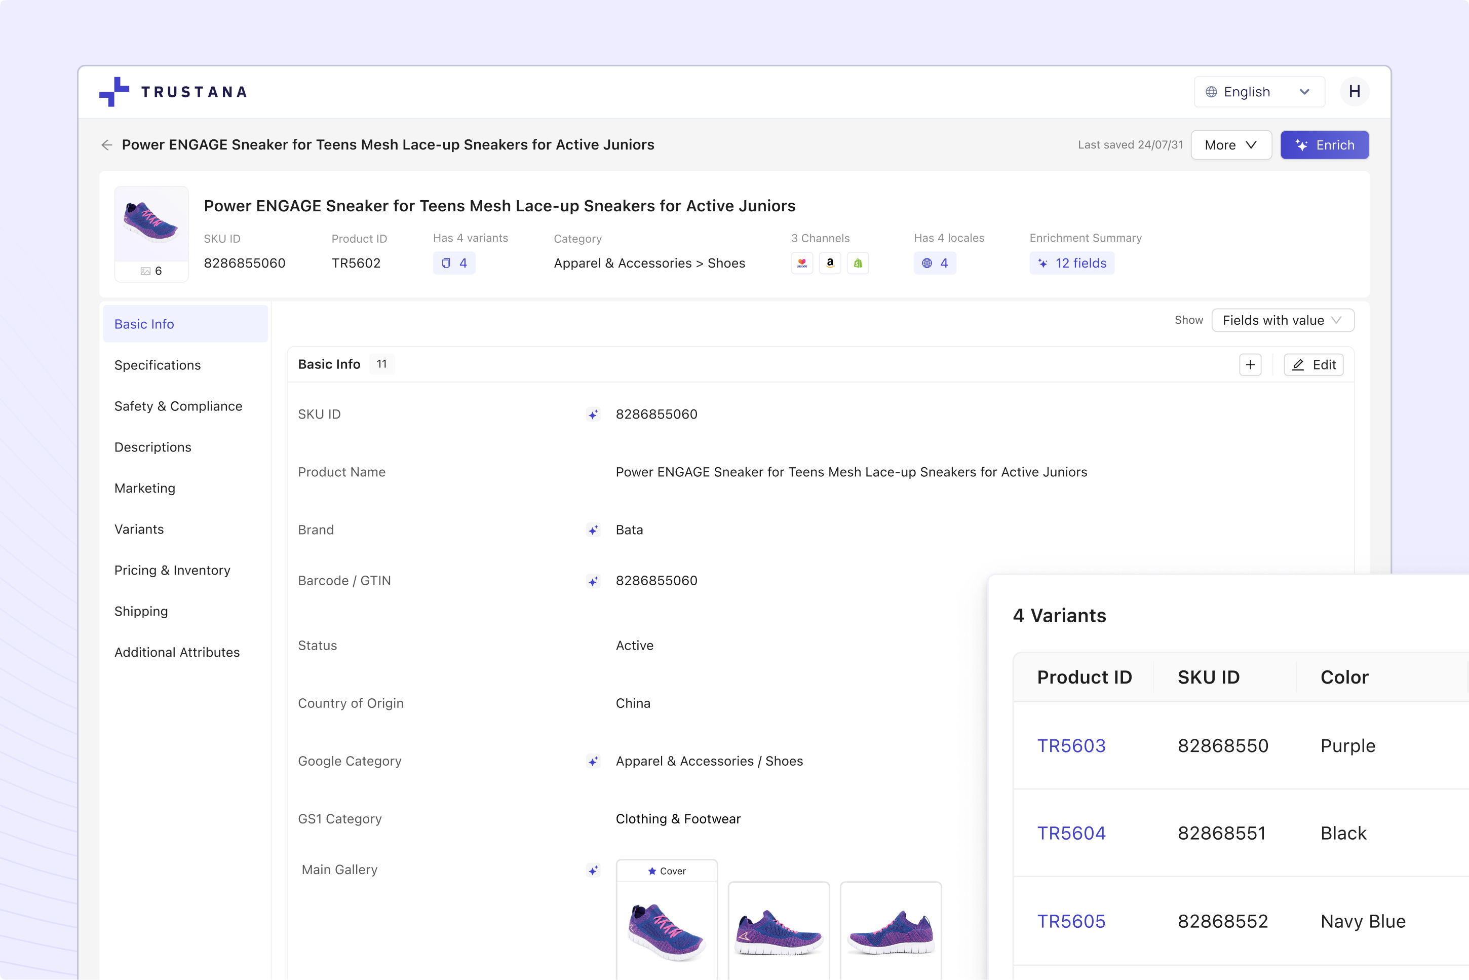Screen dimensions: 1469x980
Task: Click the plus icon to add an attribute
Action: (1250, 364)
